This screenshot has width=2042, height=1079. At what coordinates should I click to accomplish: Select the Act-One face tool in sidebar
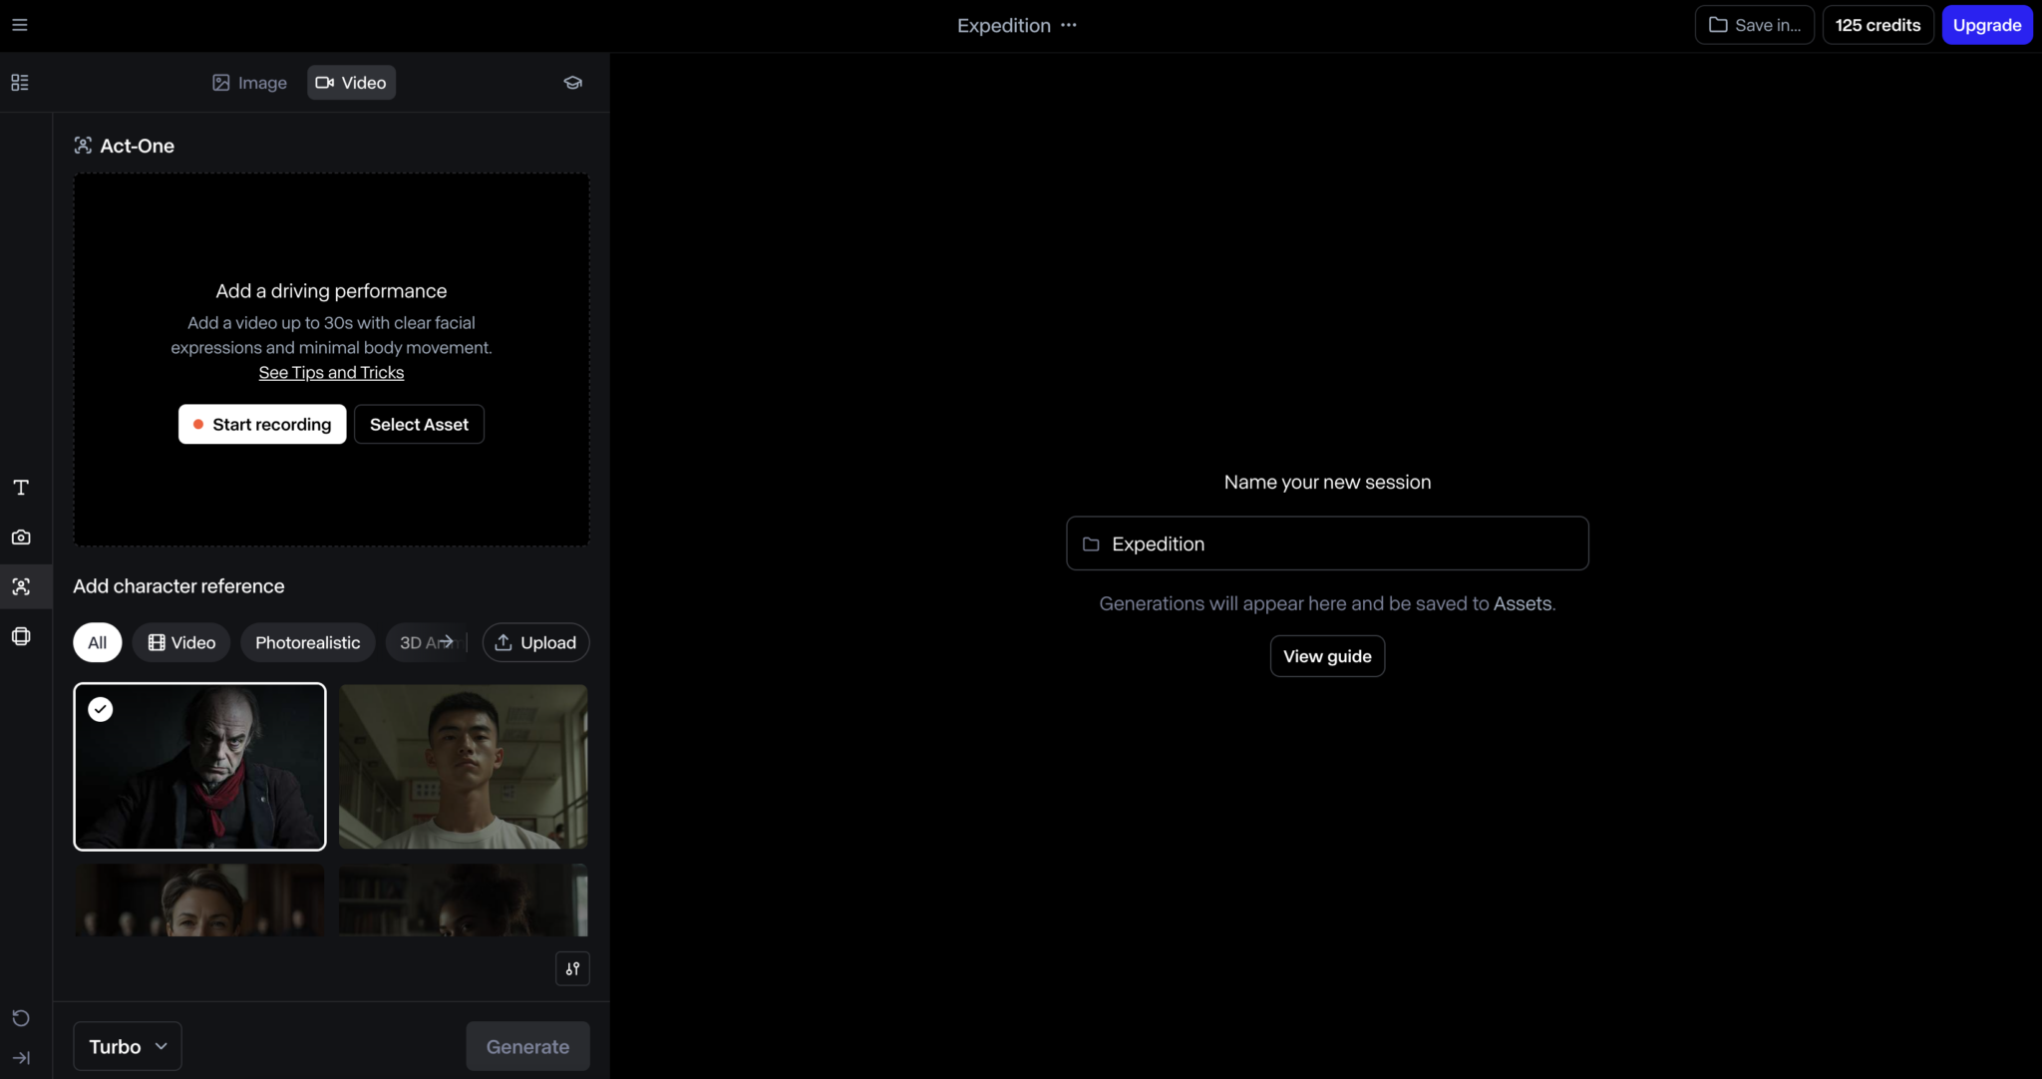point(20,587)
